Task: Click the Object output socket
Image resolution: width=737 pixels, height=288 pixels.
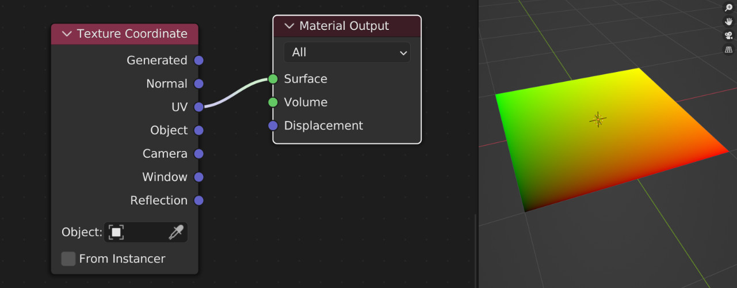Action: tap(198, 130)
